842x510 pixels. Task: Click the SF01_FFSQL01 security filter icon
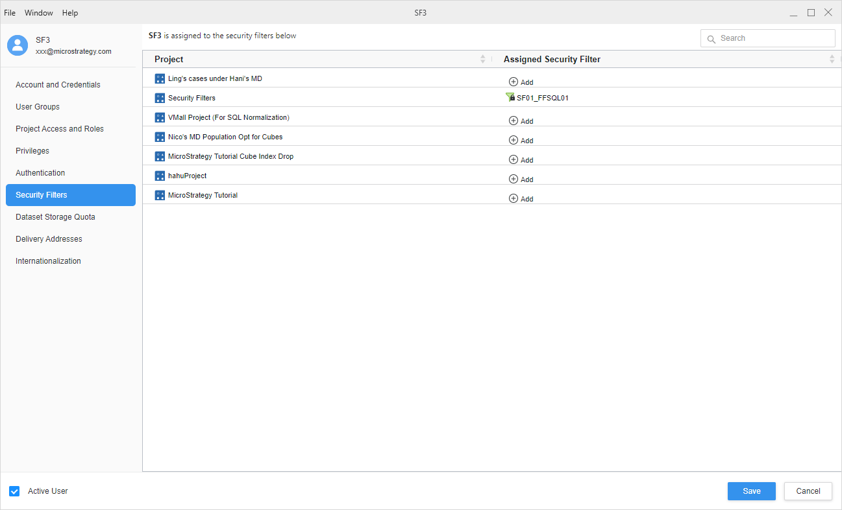[510, 97]
